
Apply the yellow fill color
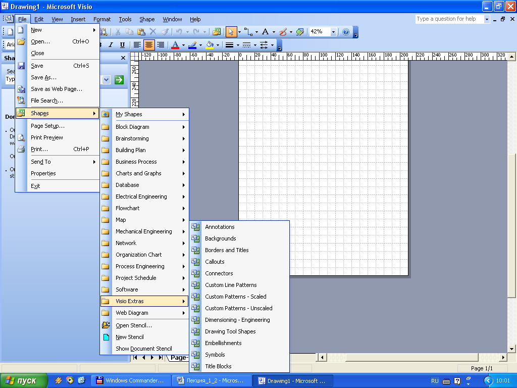[210, 45]
